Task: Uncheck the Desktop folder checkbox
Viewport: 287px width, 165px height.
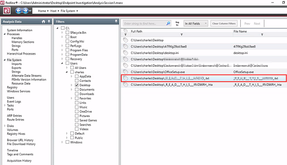Action: [77, 85]
